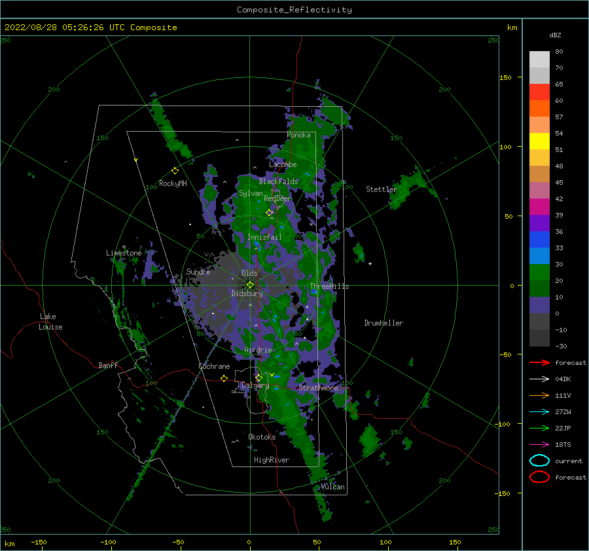This screenshot has width=589, height=551.
Task: Click the Composite_Reflectivity title text
Action: [294, 10]
